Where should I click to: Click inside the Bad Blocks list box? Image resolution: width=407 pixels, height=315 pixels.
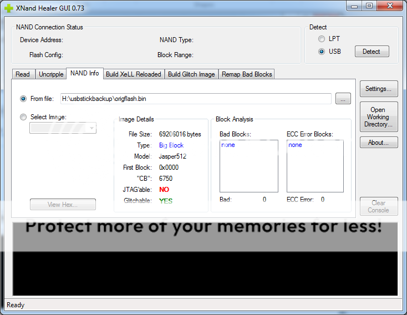[248, 166]
